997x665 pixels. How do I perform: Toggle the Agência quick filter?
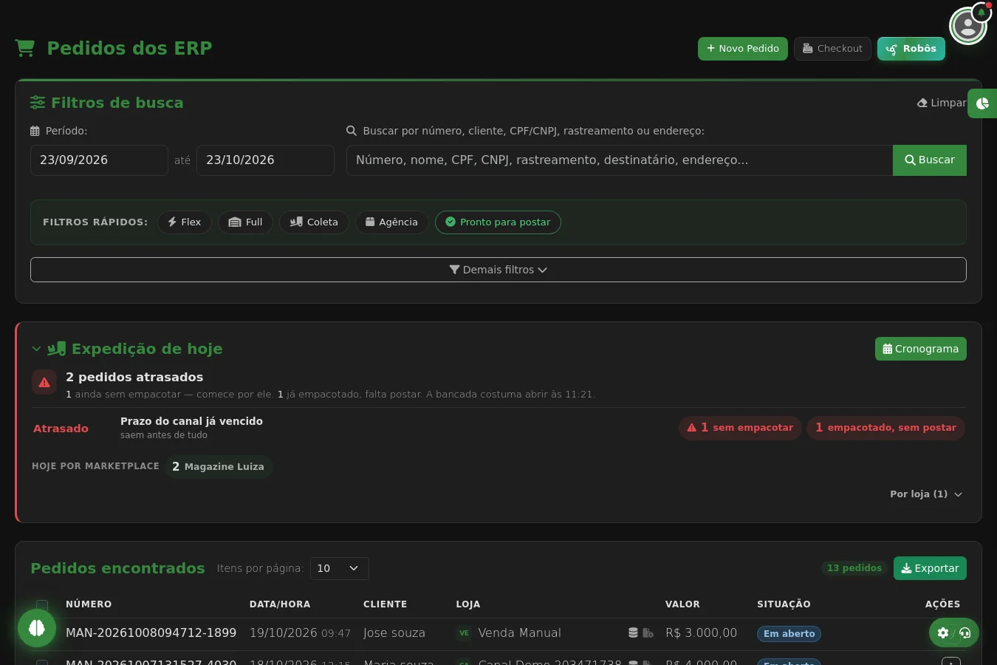tap(391, 222)
